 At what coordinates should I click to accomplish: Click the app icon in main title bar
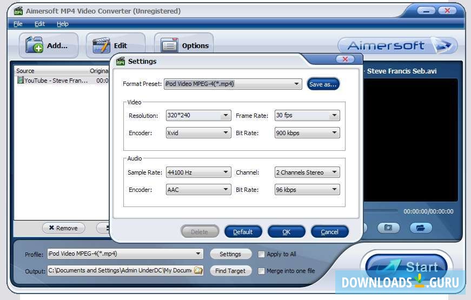tap(18, 11)
